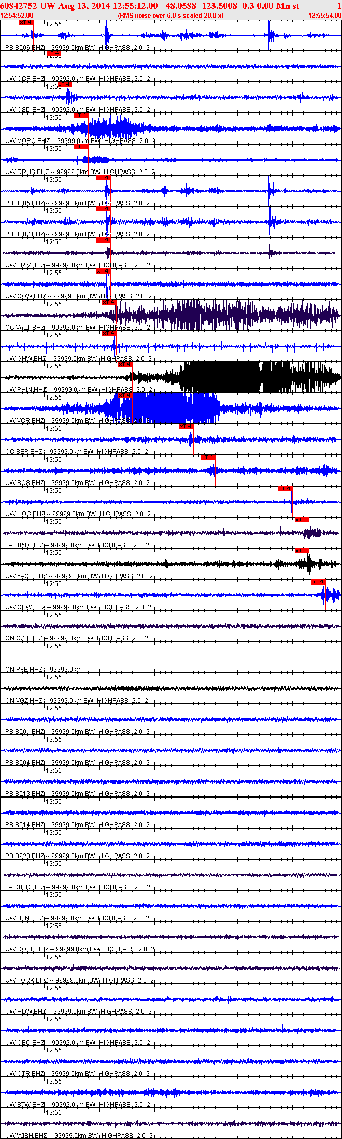This screenshot has width=342, height=1139.
Task: Click the pick flag on CC VALT trace
Action: click(109, 302)
